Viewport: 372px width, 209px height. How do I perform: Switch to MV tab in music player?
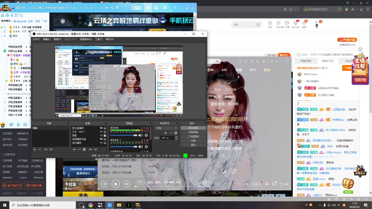(224, 70)
